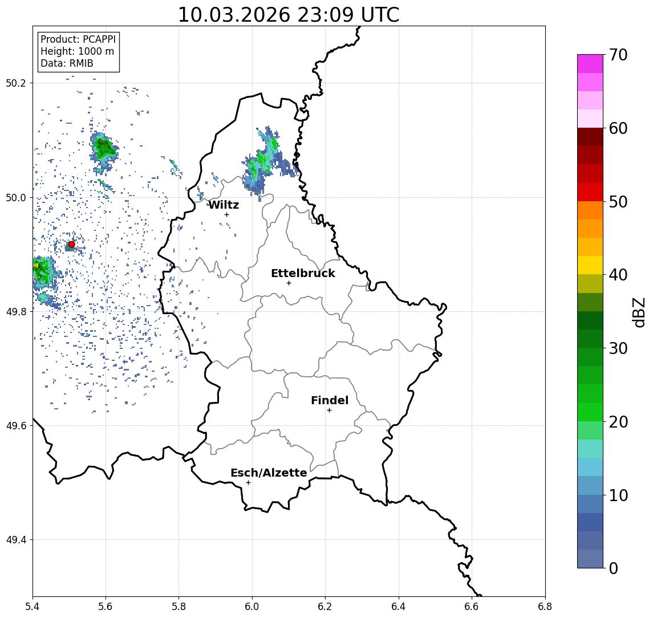The width and height of the screenshot is (653, 618).
Task: Click the 10 value on the colorbar
Action: [x=618, y=495]
